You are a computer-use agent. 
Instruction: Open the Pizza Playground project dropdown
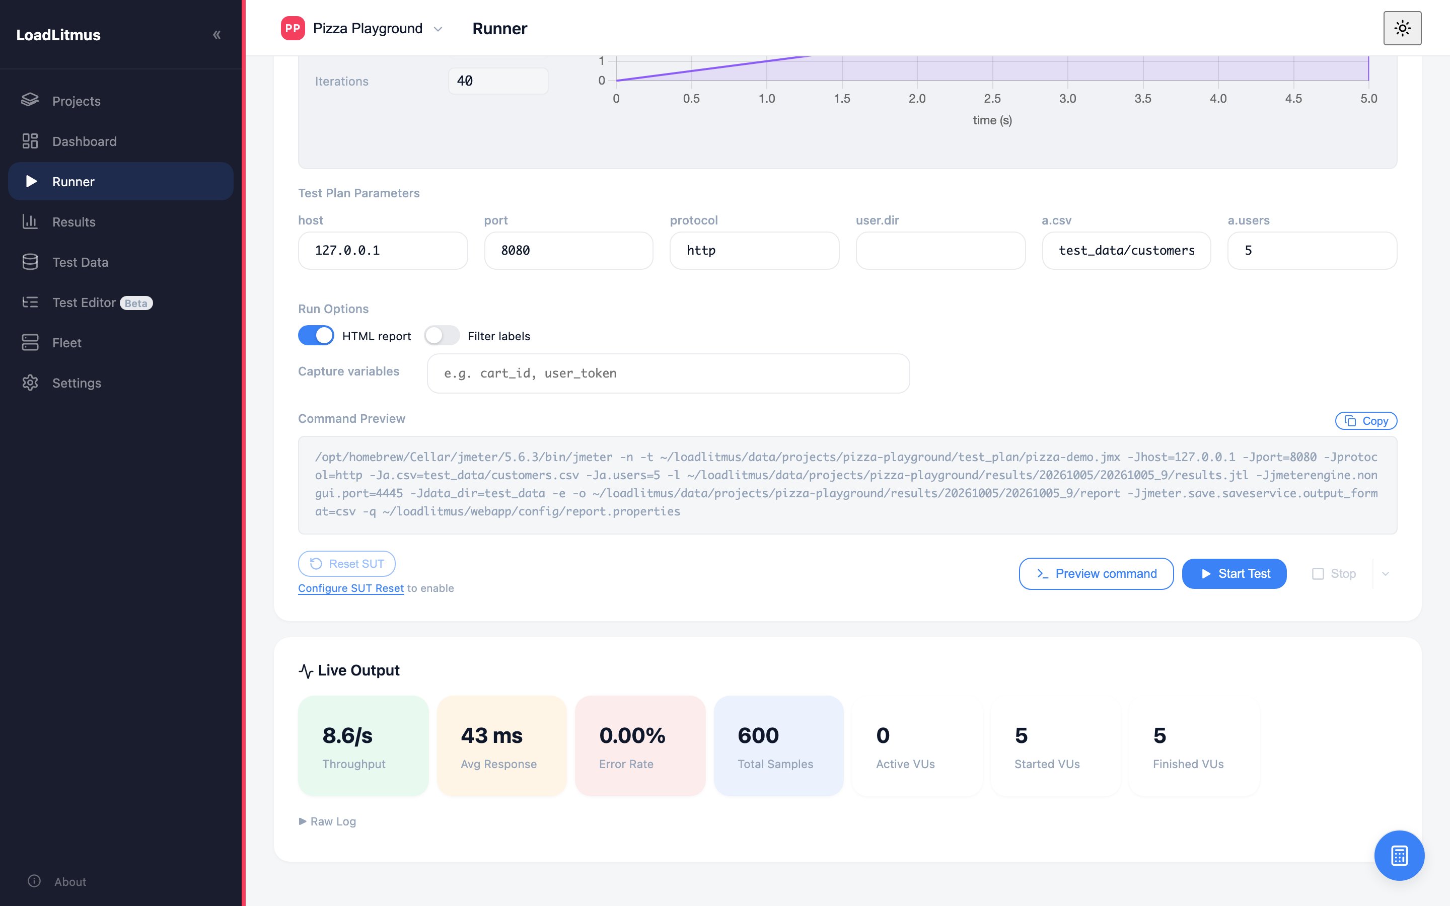tap(362, 28)
